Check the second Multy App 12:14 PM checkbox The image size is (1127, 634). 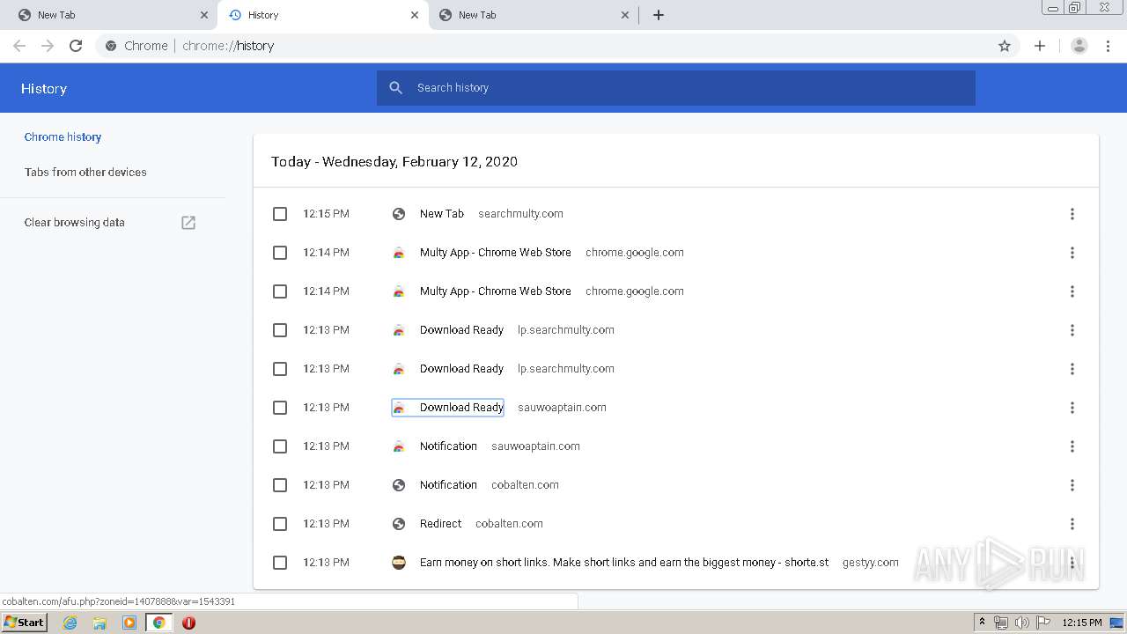280,291
